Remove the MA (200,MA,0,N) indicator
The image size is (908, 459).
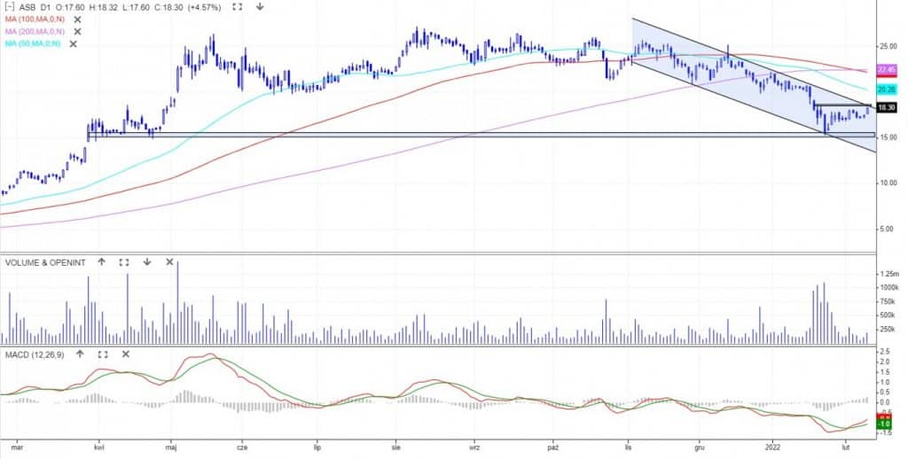coord(77,31)
